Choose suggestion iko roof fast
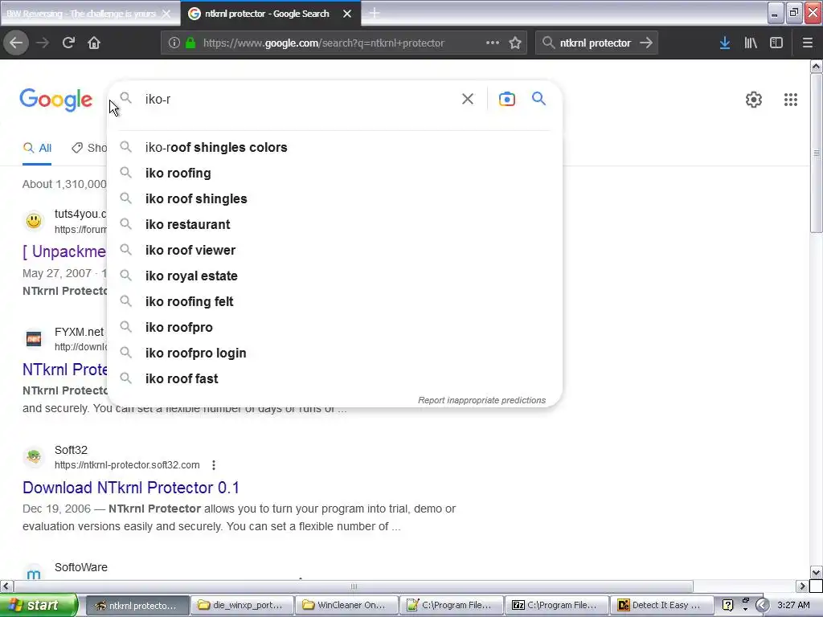The image size is (823, 617). tap(334, 379)
